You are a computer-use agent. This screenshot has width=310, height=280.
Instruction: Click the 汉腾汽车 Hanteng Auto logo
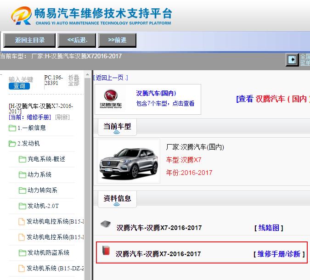click(x=111, y=99)
